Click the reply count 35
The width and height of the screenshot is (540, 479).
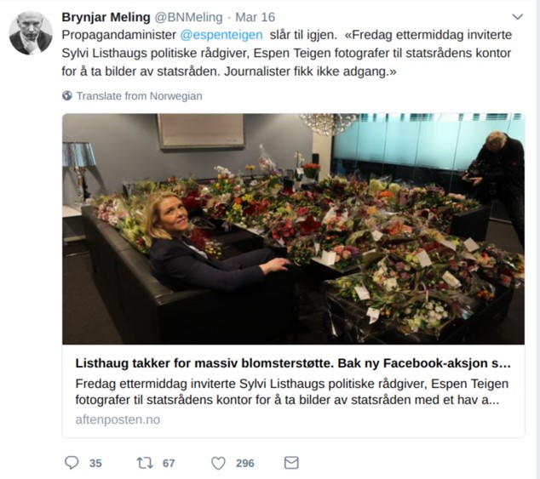click(95, 464)
